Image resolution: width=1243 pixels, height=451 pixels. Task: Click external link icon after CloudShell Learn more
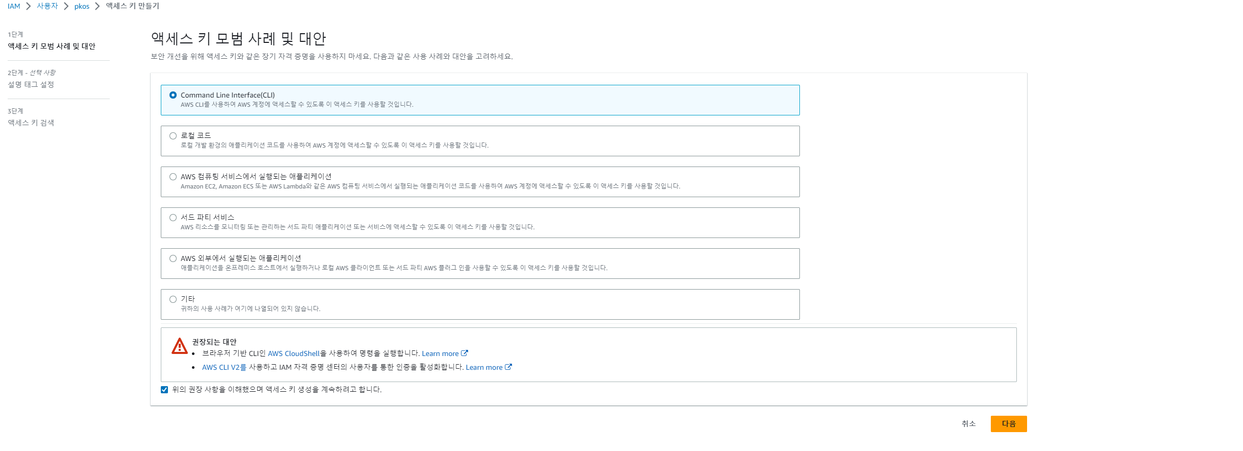point(465,353)
